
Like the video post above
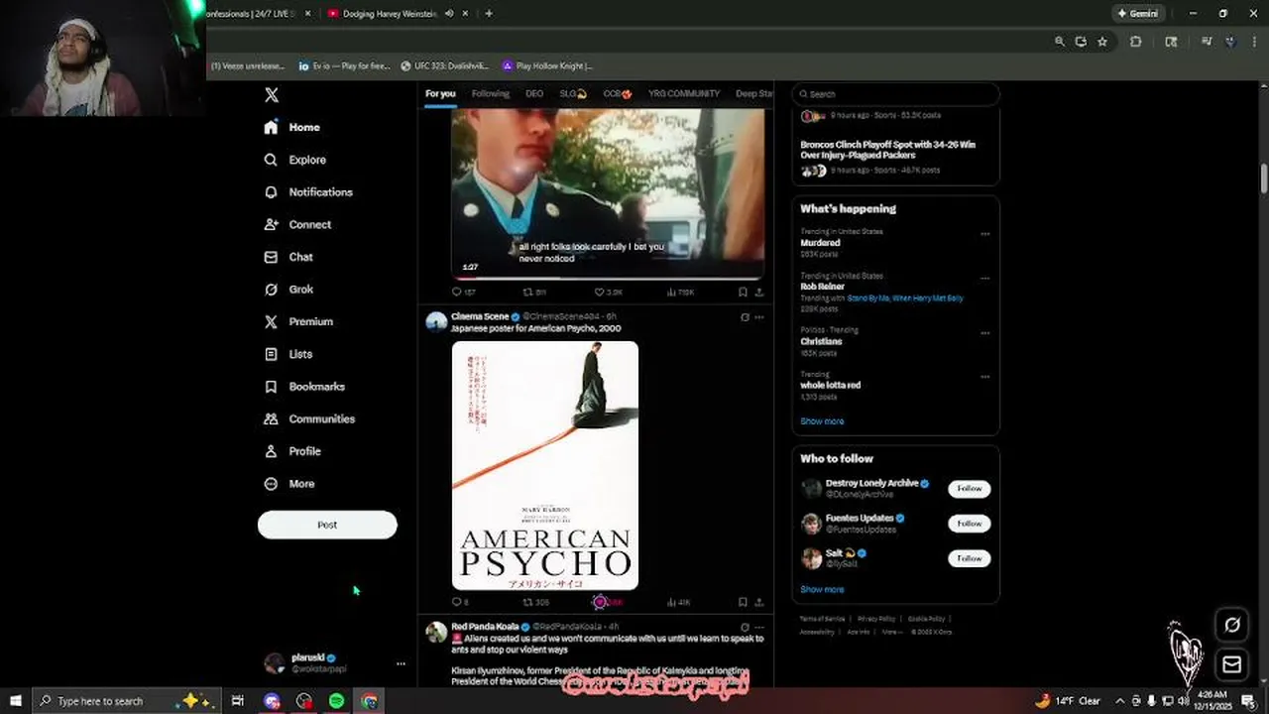coord(608,293)
